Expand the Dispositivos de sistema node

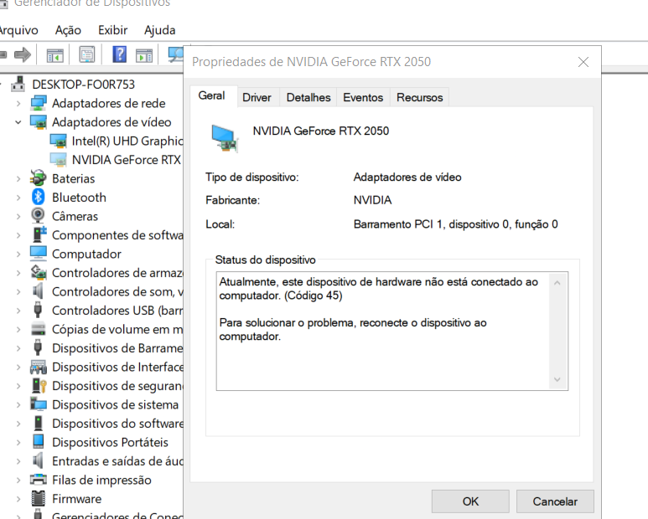click(x=18, y=404)
